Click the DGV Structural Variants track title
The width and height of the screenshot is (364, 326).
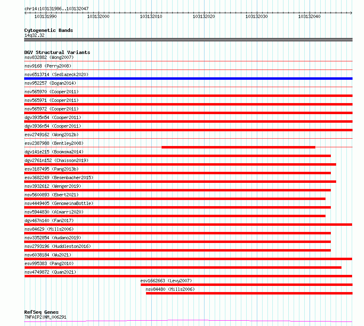tap(57, 52)
